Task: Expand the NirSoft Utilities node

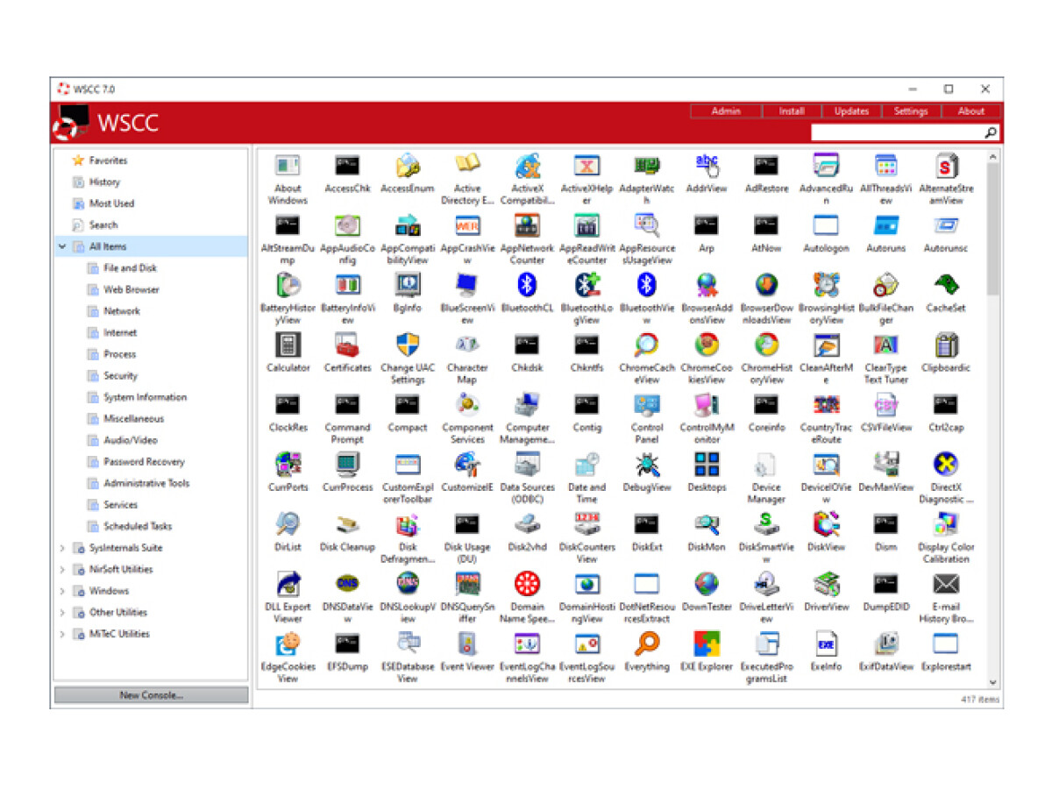Action: 62,570
